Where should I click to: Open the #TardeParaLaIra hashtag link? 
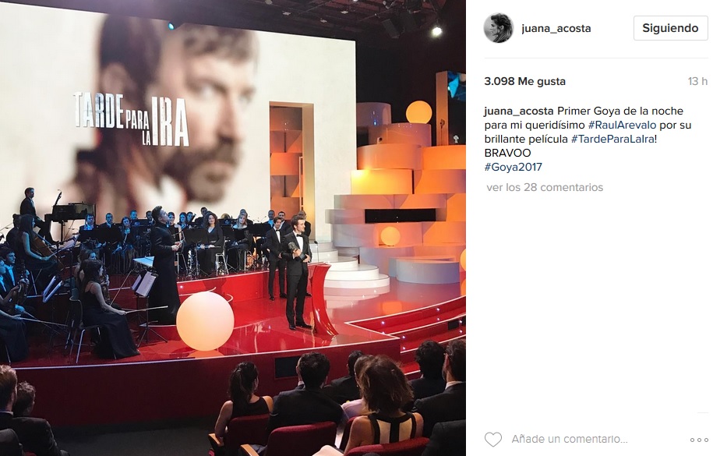[x=613, y=139]
